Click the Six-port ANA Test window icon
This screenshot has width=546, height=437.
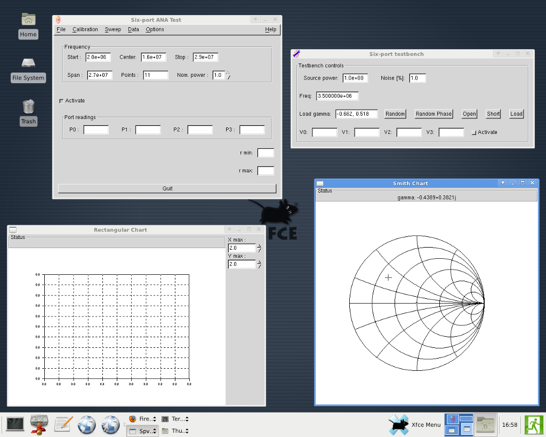[58, 20]
